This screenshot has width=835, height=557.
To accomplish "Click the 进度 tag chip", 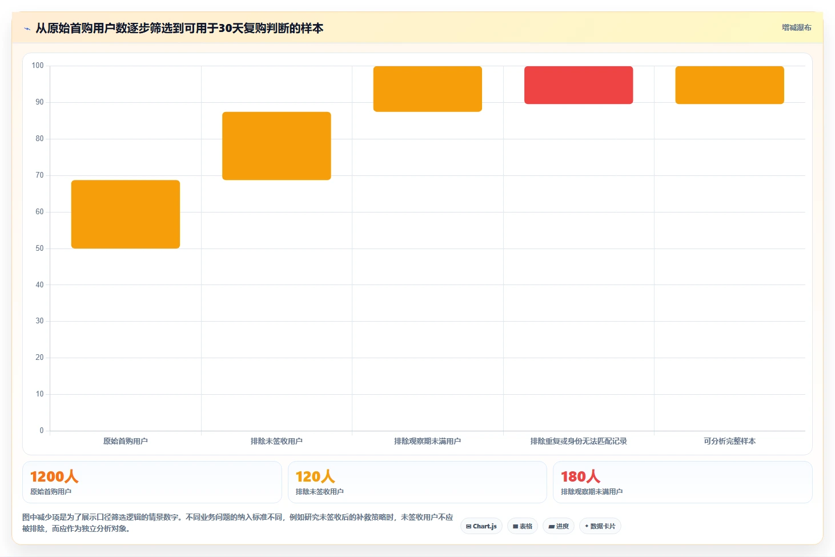I will point(559,526).
